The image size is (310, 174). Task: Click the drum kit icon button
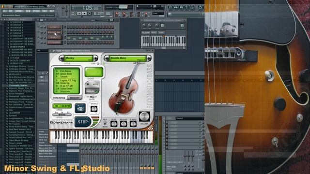coord(80,108)
